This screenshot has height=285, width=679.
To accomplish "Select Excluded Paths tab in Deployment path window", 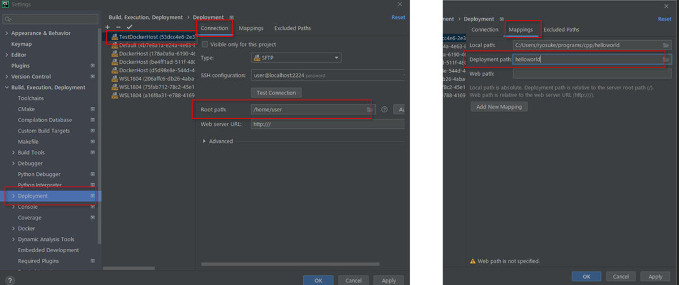I will (x=561, y=29).
